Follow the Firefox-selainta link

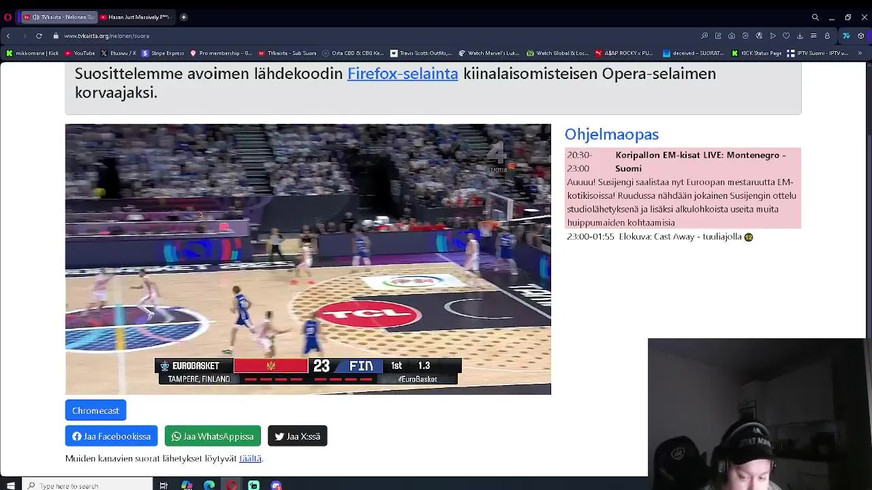point(403,73)
